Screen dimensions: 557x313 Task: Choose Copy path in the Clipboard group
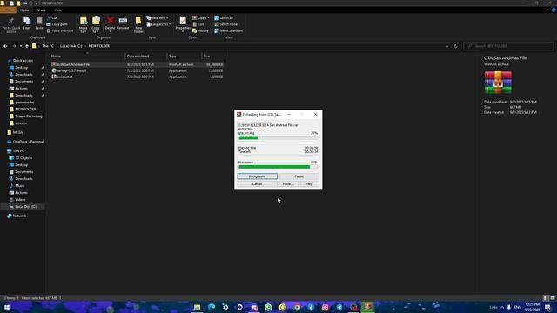tap(57, 24)
